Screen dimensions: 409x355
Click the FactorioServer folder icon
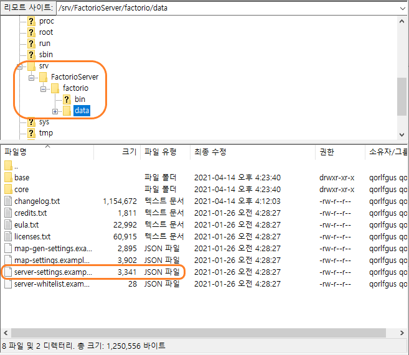(43, 77)
